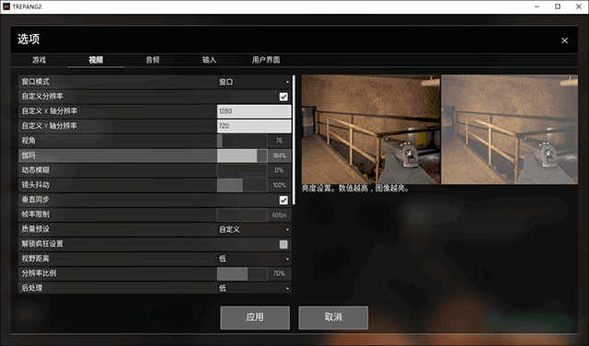Open the 输入 tab
The image size is (589, 346).
[209, 60]
